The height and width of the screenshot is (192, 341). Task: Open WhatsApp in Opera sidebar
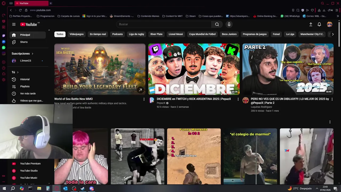point(3,47)
